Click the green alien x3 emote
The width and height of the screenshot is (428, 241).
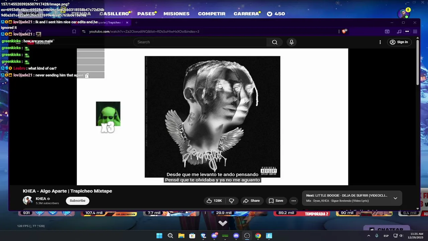point(108,117)
